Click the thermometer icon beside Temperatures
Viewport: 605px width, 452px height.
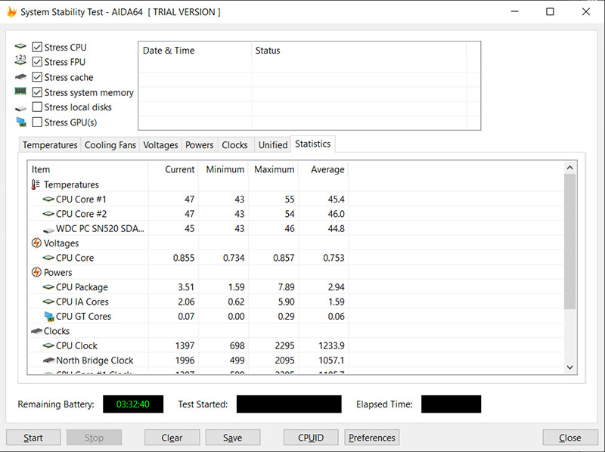pos(36,184)
